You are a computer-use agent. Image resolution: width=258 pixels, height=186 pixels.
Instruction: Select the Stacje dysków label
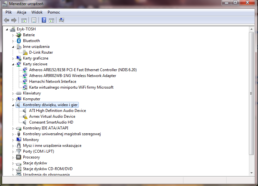(35, 163)
